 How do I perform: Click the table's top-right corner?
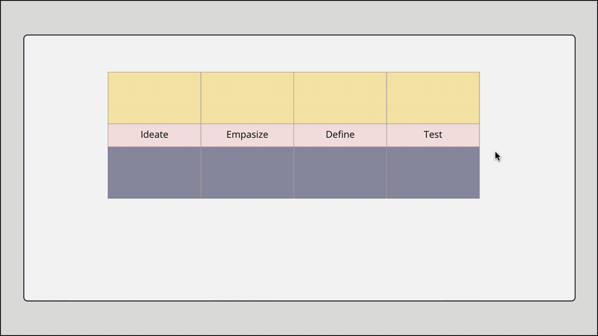479,72
